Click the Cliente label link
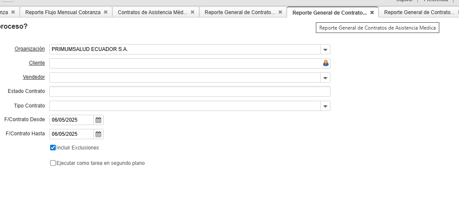Screen dimensions: 459x206 coord(36,63)
